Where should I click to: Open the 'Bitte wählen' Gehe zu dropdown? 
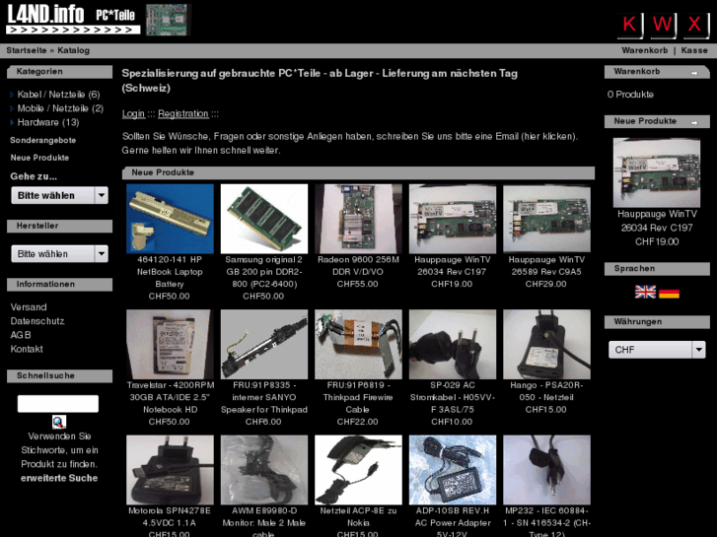pos(59,195)
